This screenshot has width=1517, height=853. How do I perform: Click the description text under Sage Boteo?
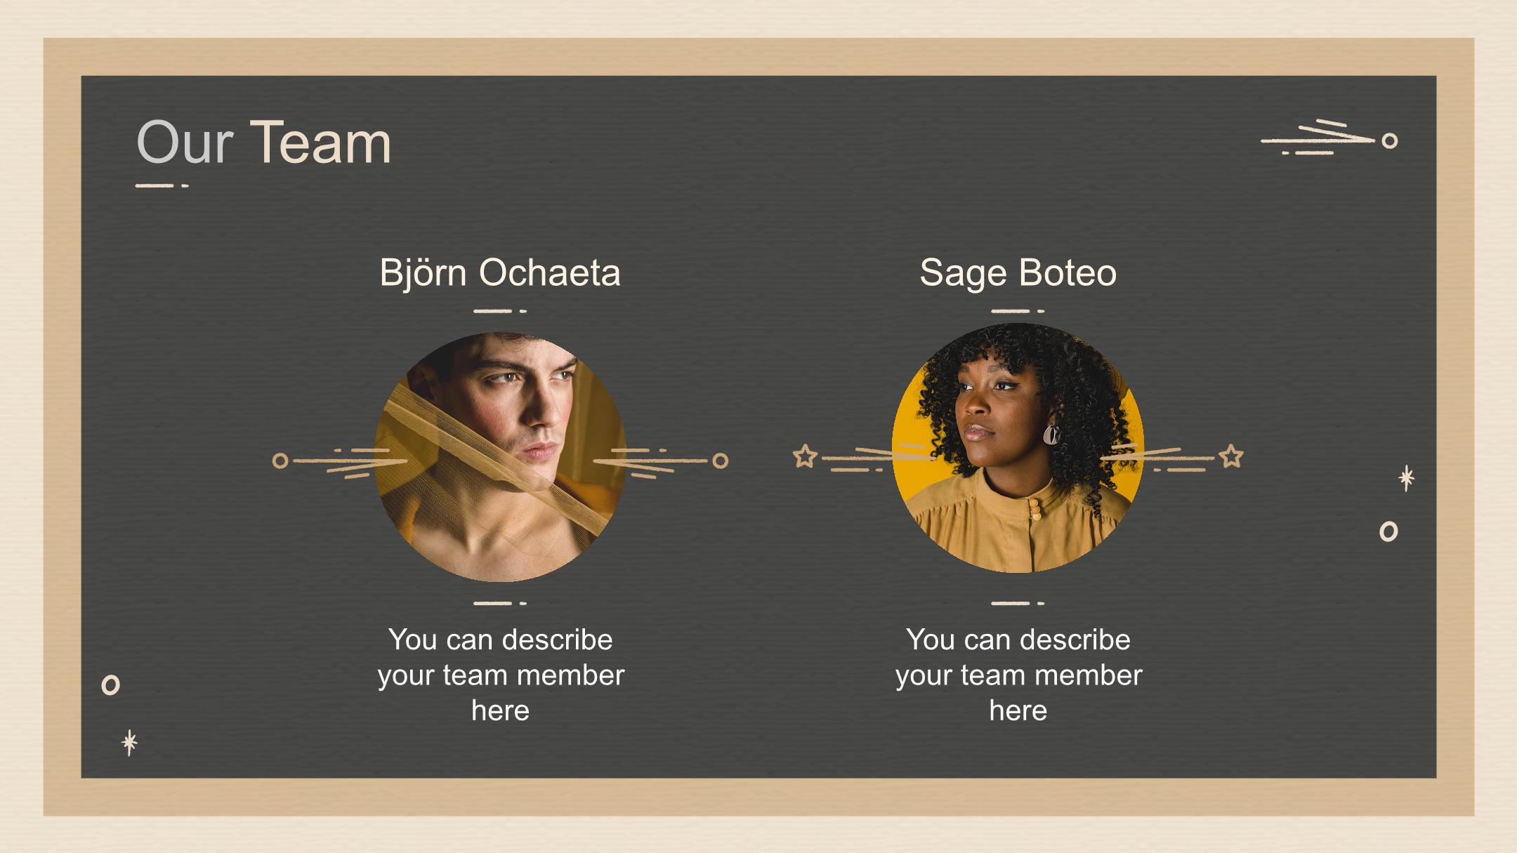click(1018, 675)
